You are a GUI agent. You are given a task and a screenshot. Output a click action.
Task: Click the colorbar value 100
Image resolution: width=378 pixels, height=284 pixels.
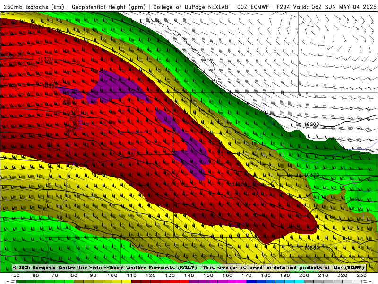point(112,275)
